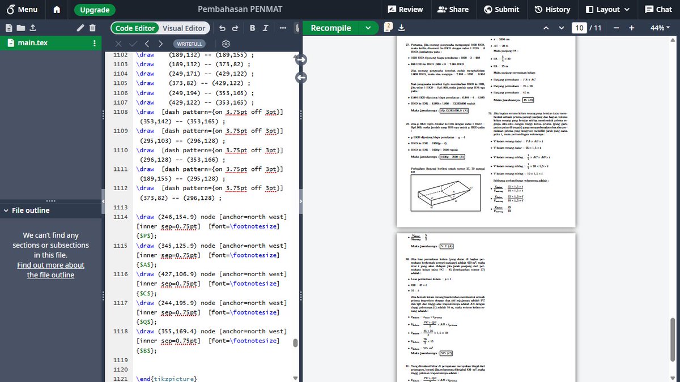Create a new folder icon

click(x=20, y=28)
